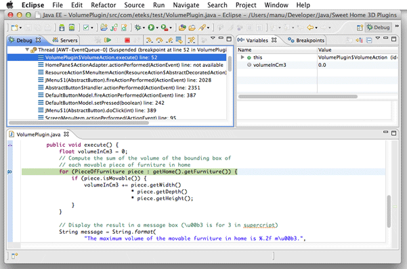Click the code editor vertical scrollbar
The width and height of the screenshot is (407, 269).
point(389,211)
